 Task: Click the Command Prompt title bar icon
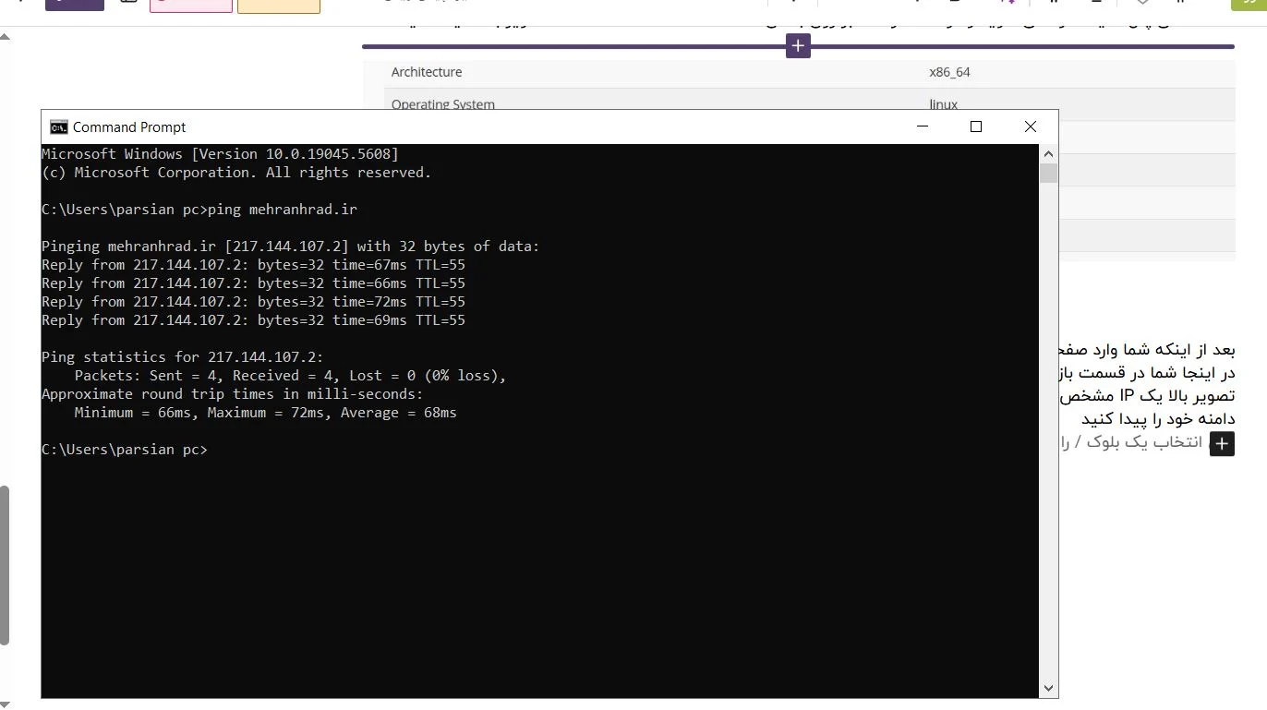tap(58, 126)
